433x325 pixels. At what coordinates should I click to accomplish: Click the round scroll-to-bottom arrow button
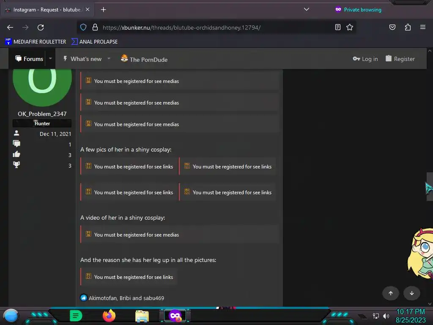pyautogui.click(x=412, y=293)
